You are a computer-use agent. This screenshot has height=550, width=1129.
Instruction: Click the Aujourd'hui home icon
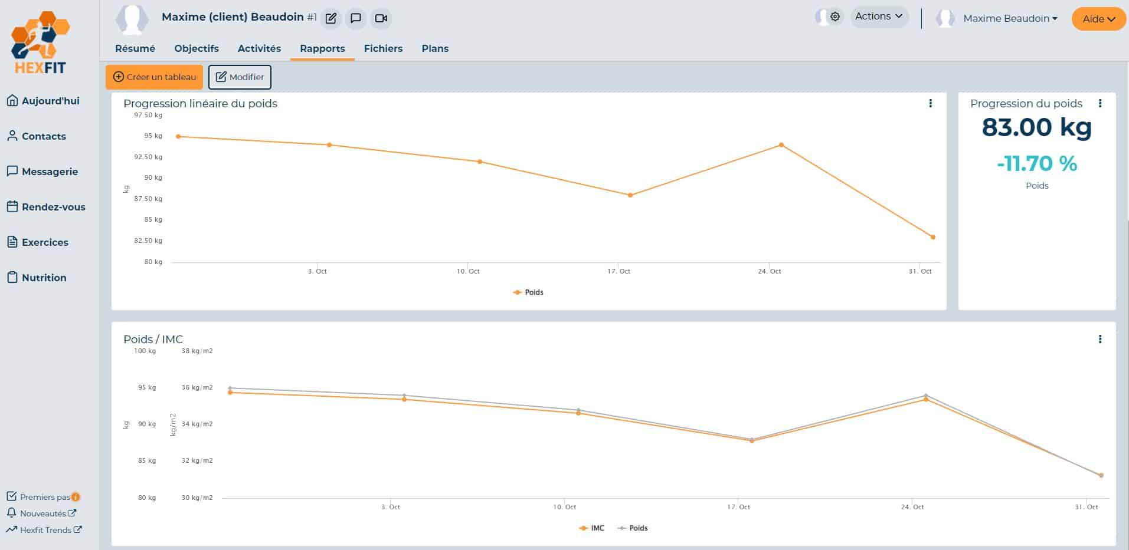(x=12, y=100)
